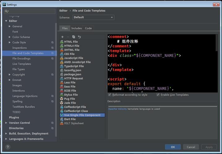Switch to the Code tab
The image size is (222, 154).
tap(88, 28)
